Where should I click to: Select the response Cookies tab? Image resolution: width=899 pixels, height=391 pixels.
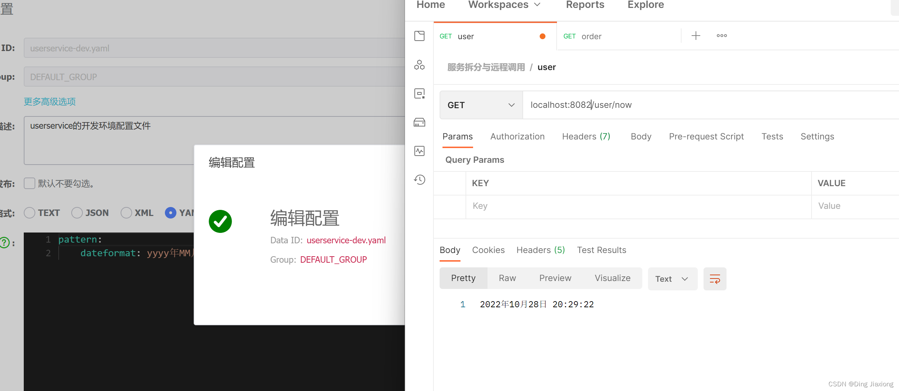coord(488,250)
